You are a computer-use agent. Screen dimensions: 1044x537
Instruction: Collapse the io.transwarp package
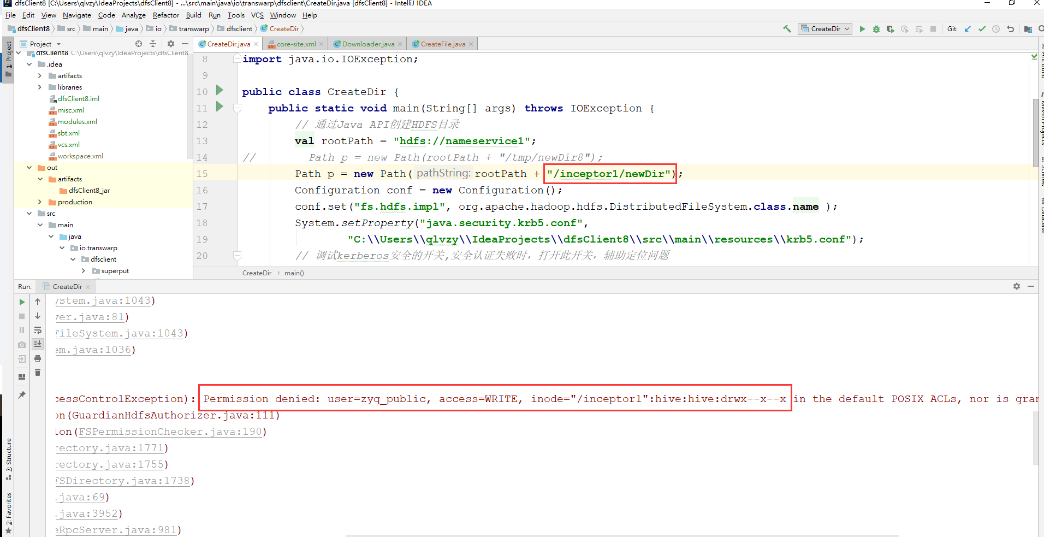coord(62,248)
